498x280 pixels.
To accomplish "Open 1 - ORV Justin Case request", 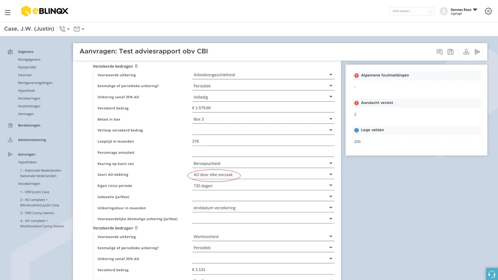I will [x=35, y=192].
